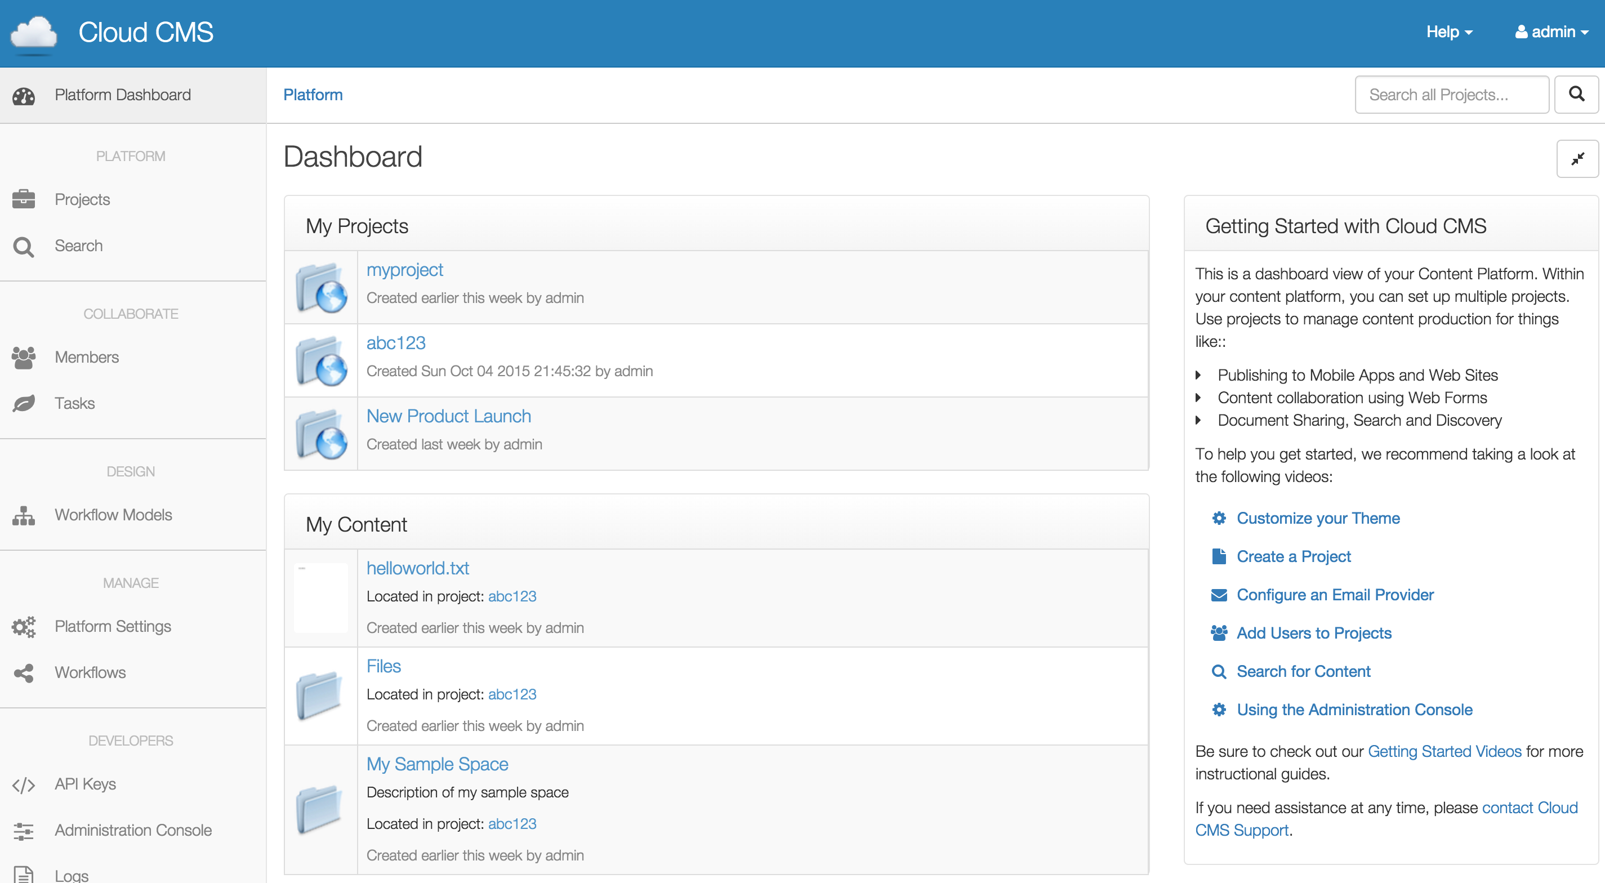Click the Platform Dashboard gauge icon
This screenshot has width=1605, height=883.
pyautogui.click(x=24, y=96)
